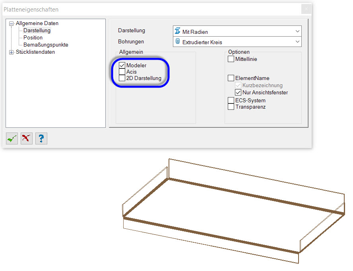Collapse the Allgemeine Daten tree node
353x271 pixels.
pos(11,23)
